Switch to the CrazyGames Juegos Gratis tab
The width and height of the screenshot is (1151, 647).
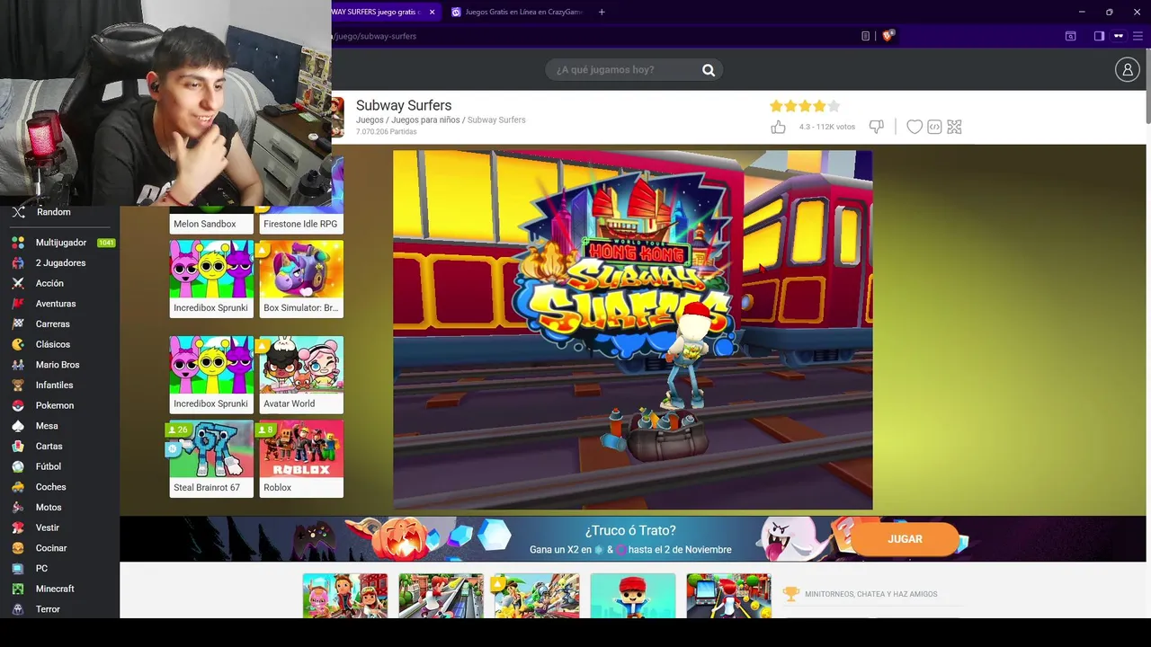(517, 12)
